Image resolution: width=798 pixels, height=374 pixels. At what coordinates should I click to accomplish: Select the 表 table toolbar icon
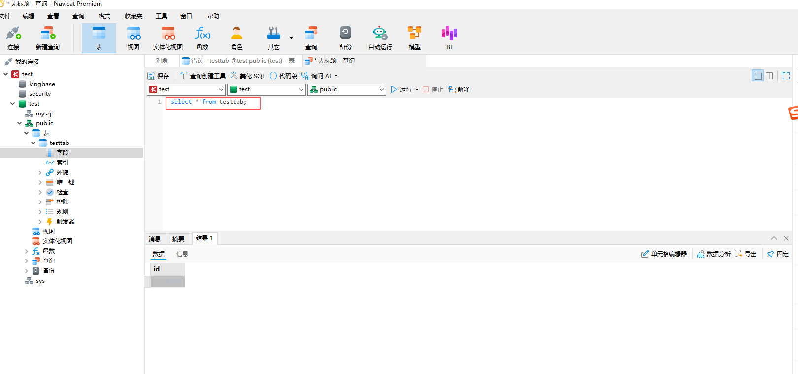pyautogui.click(x=99, y=38)
